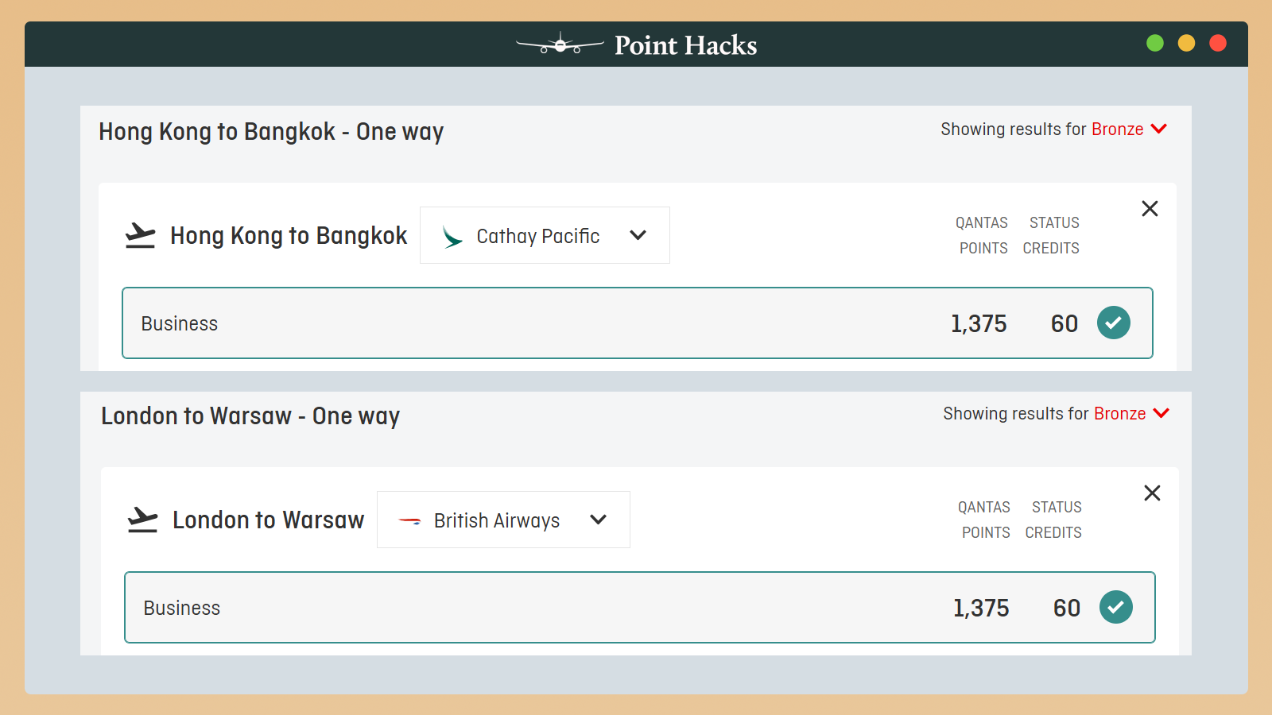
Task: Click the Point Hacks site title
Action: [685, 45]
